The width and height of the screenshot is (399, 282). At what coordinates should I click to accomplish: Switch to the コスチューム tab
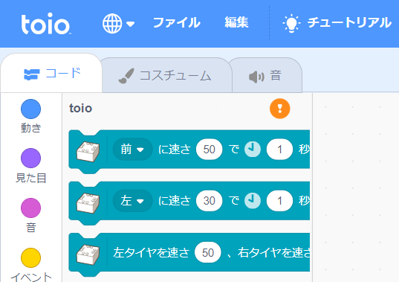166,75
